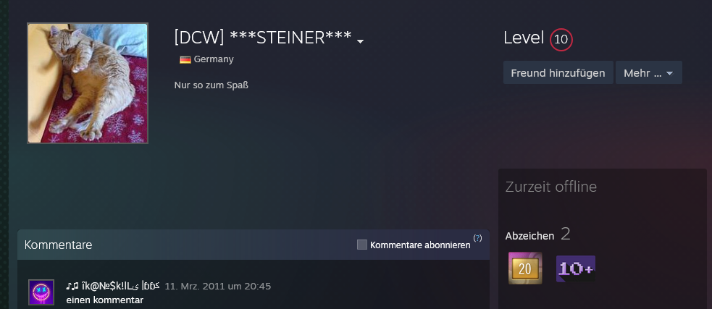
Task: View the gold 20 badge
Action: click(x=525, y=268)
